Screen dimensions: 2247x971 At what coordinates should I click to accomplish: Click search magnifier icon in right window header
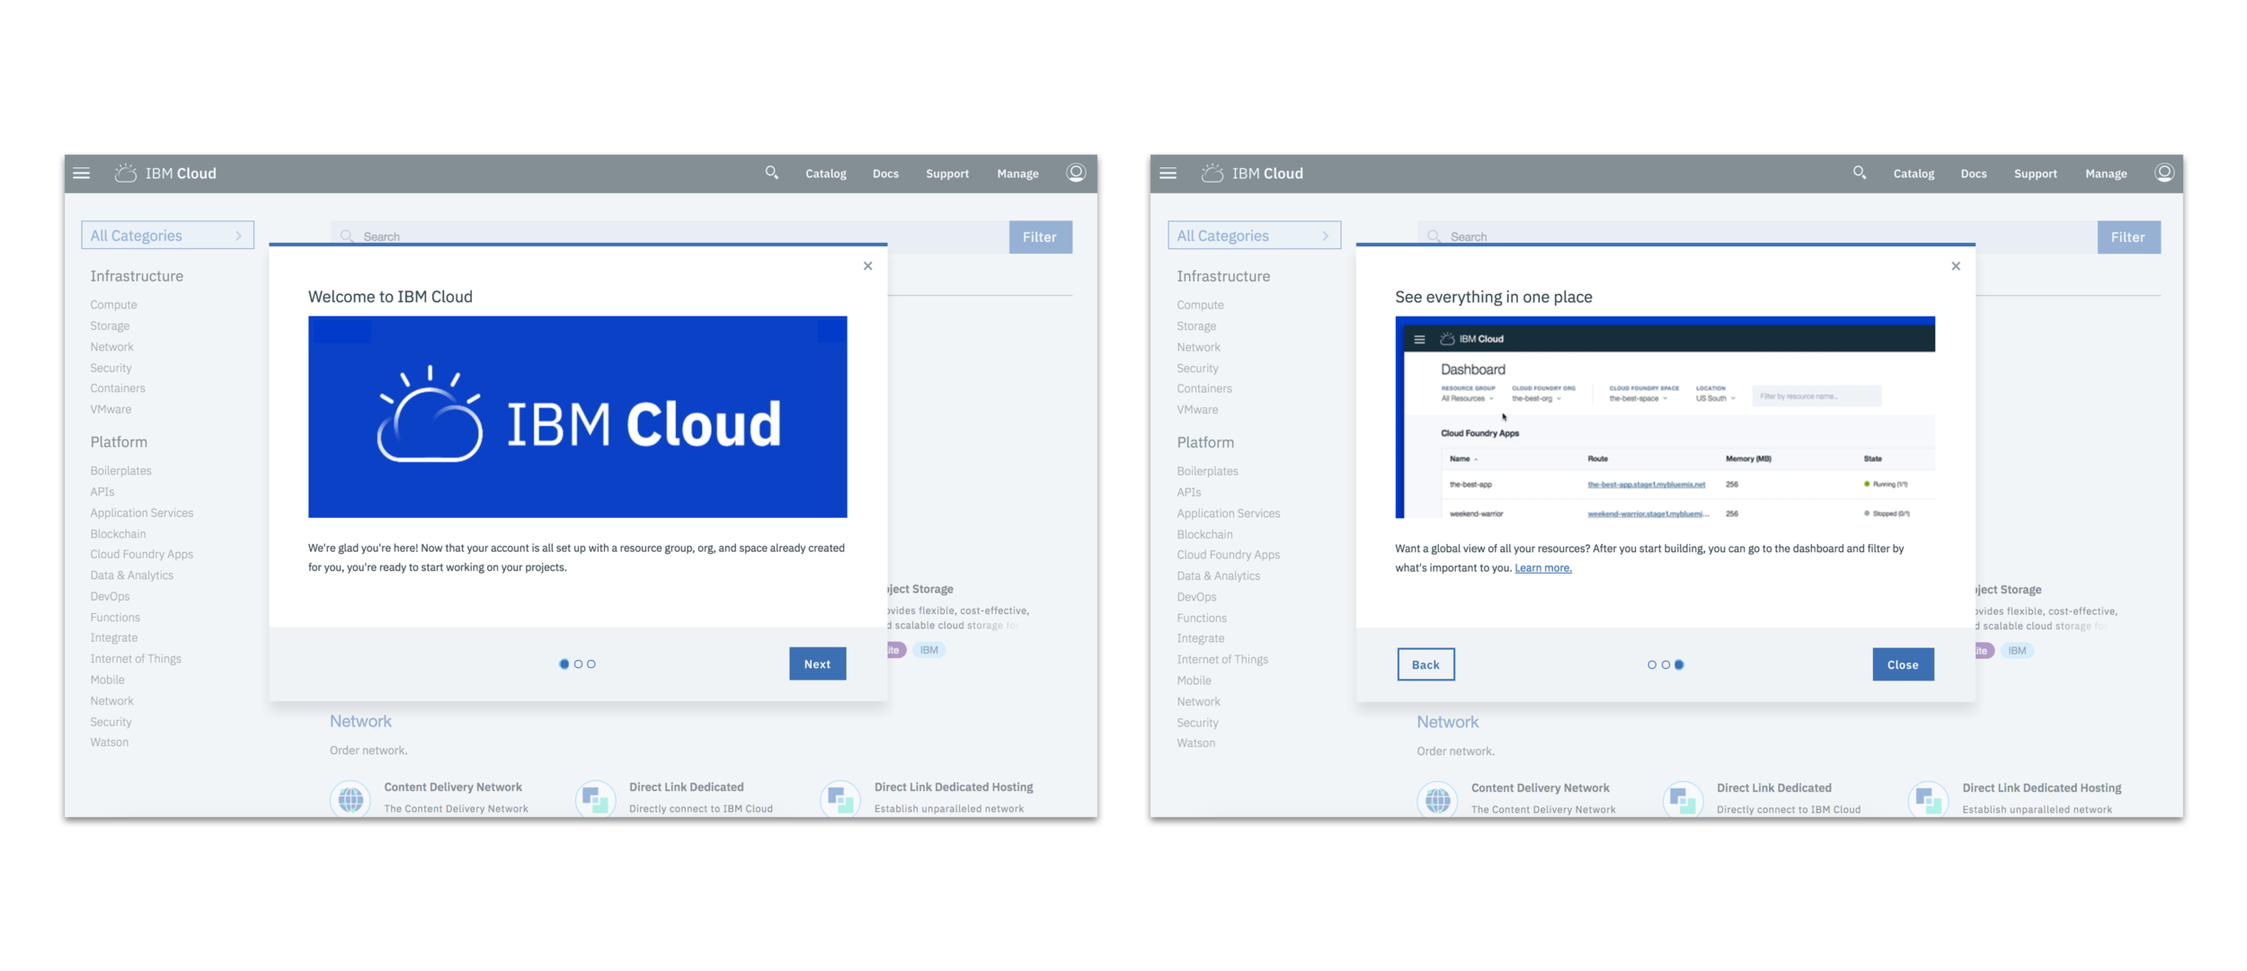pos(1860,173)
